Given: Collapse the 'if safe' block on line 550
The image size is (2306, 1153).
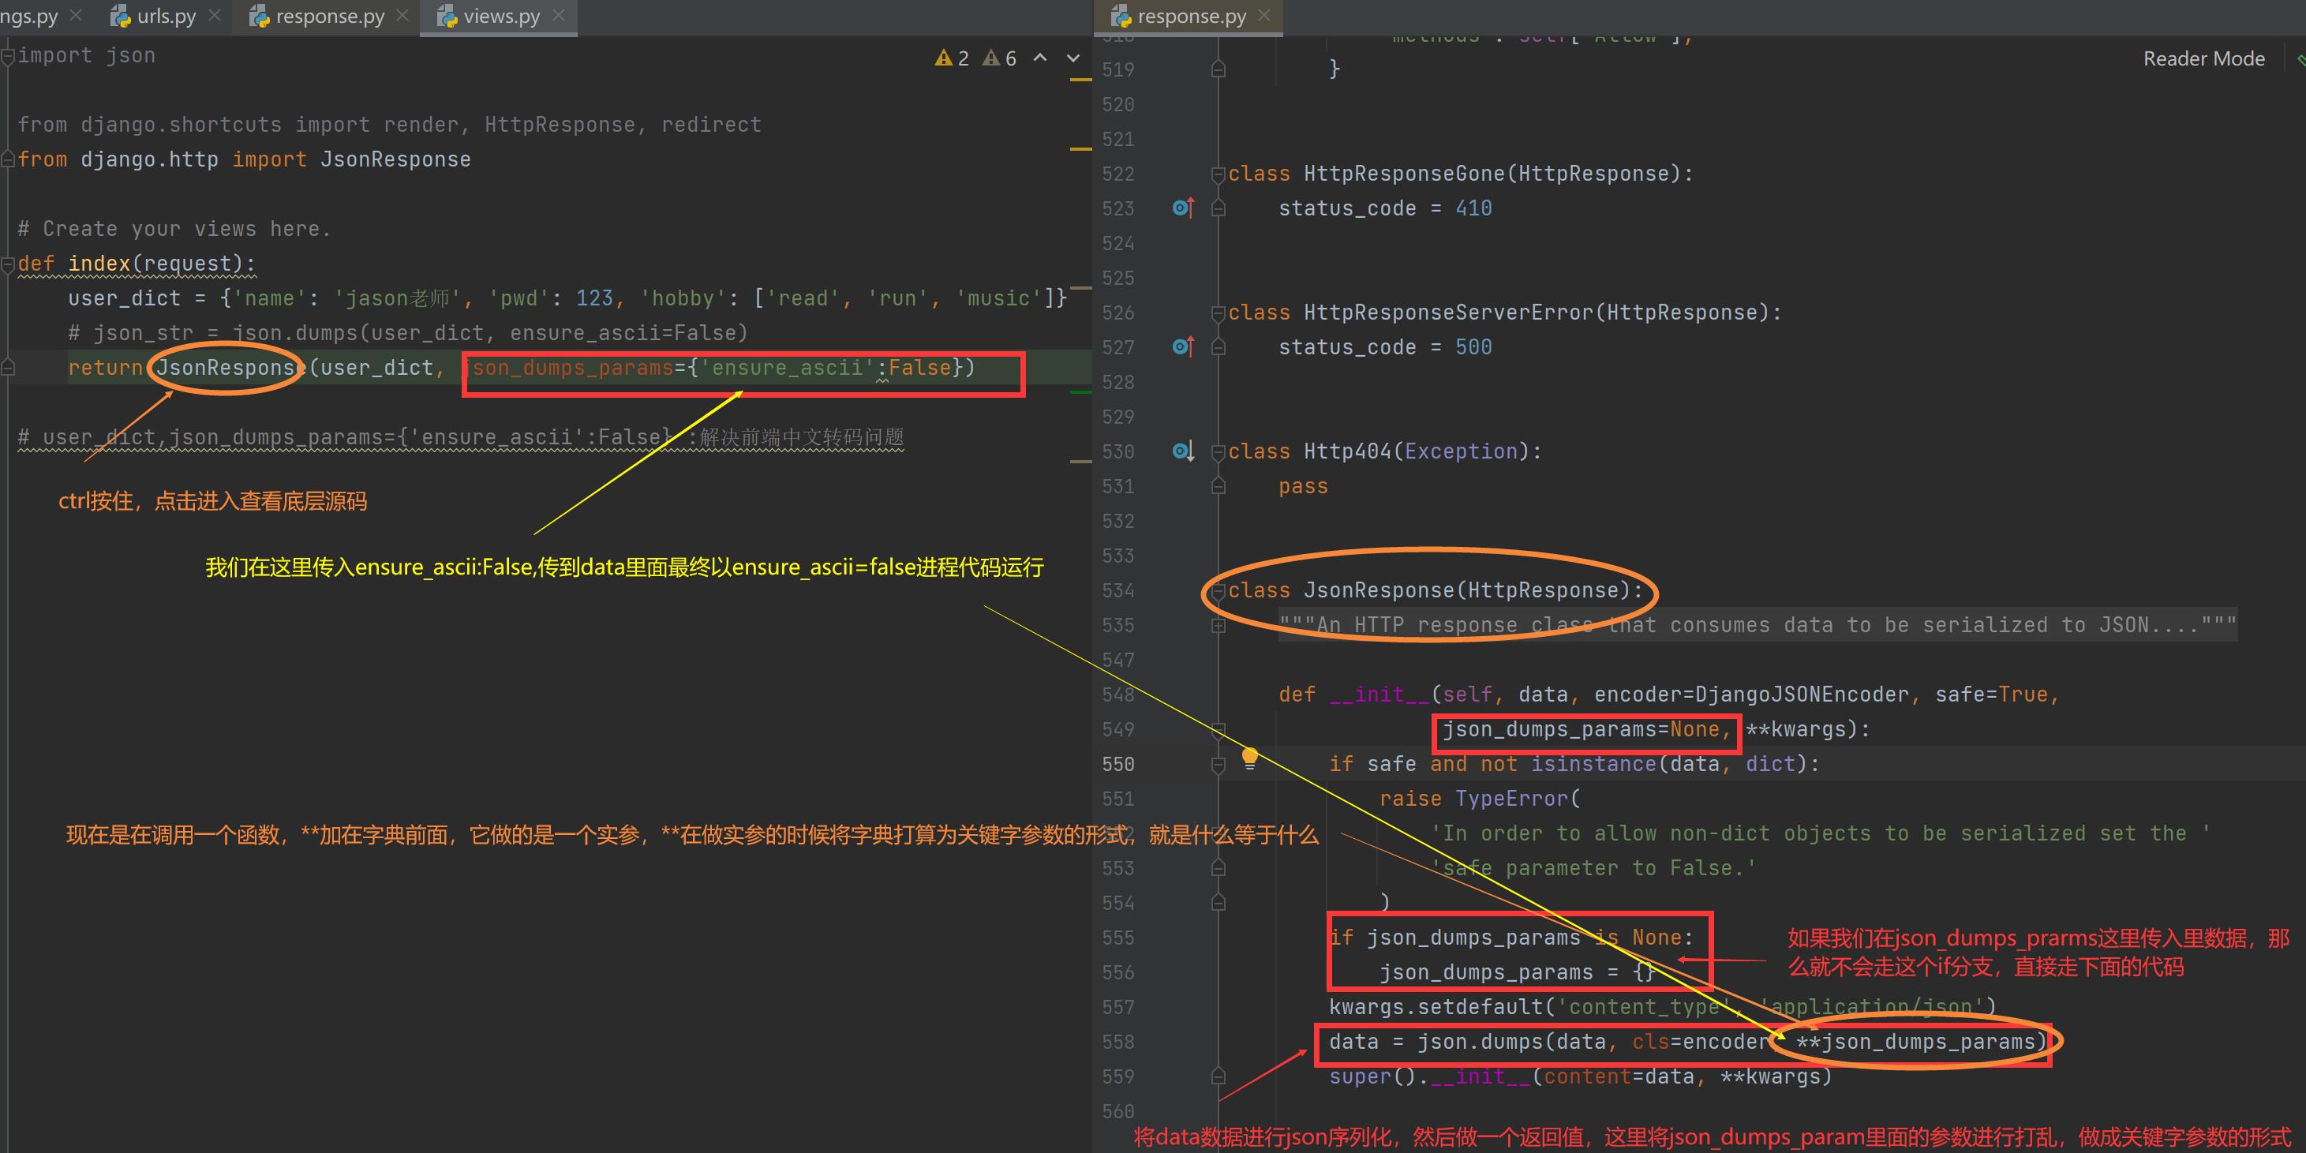Looking at the screenshot, I should pos(1219,765).
